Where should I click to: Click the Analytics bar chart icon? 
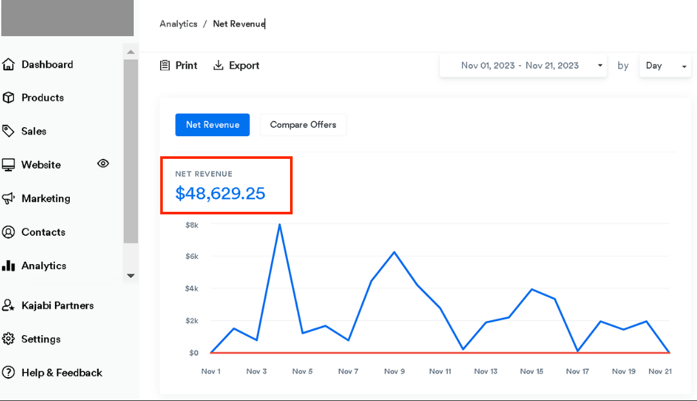click(8, 266)
